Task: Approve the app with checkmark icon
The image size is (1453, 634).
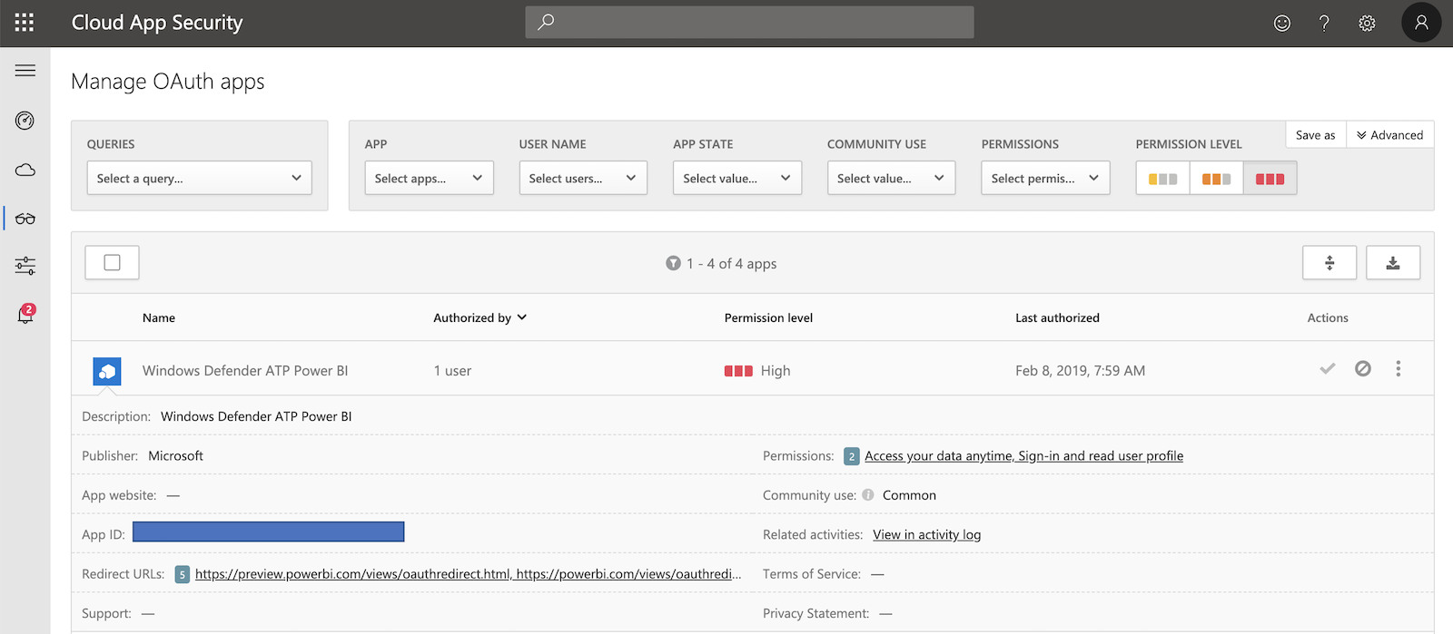Action: point(1328,368)
